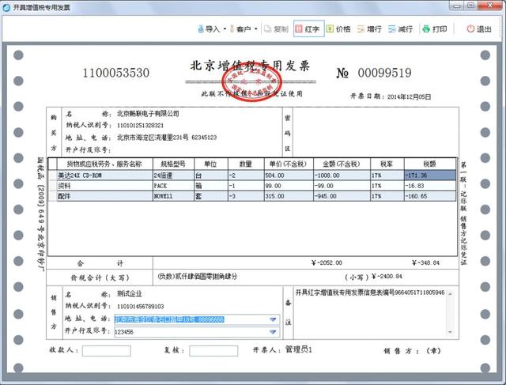Click the 复核 input field
The width and height of the screenshot is (506, 385).
click(213, 351)
